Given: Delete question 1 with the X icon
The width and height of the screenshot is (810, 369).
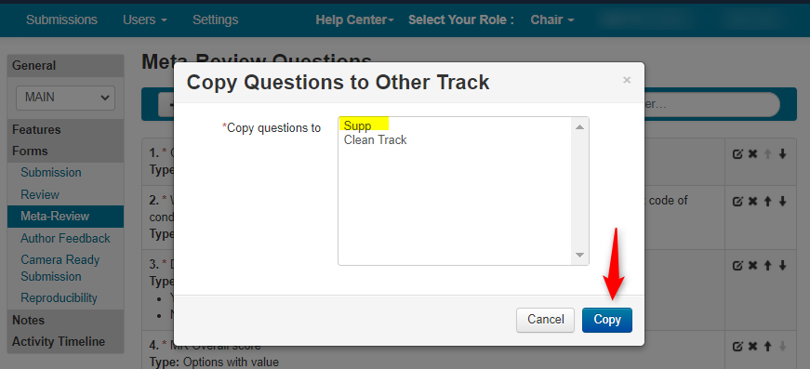Looking at the screenshot, I should point(752,153).
